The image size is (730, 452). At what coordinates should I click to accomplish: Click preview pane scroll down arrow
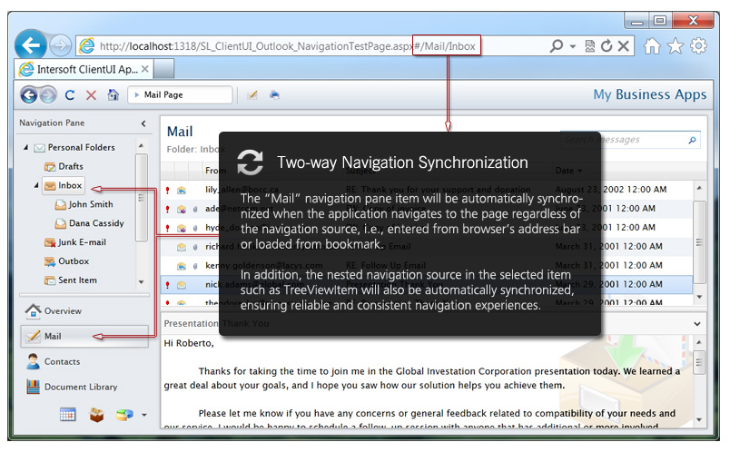tap(699, 419)
